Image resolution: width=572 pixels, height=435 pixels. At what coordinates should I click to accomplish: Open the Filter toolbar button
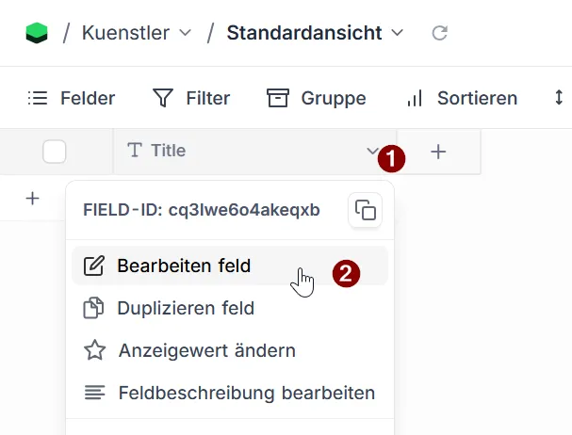click(x=191, y=98)
